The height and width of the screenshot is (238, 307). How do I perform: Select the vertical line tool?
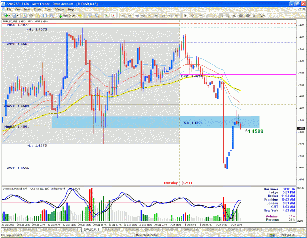(x=214, y=15)
